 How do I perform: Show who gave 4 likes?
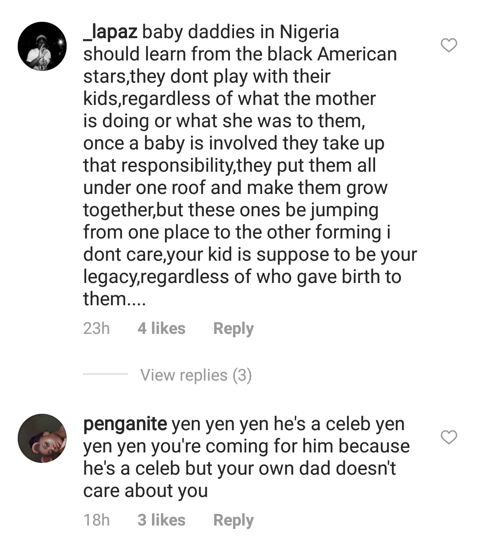click(x=161, y=328)
